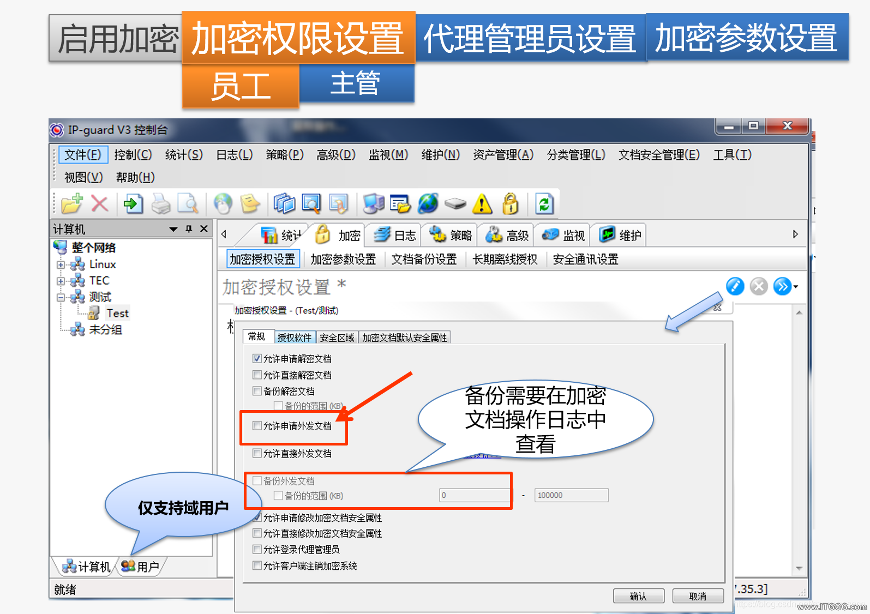Expand the TEC tree node
870x614 pixels.
coord(61,281)
